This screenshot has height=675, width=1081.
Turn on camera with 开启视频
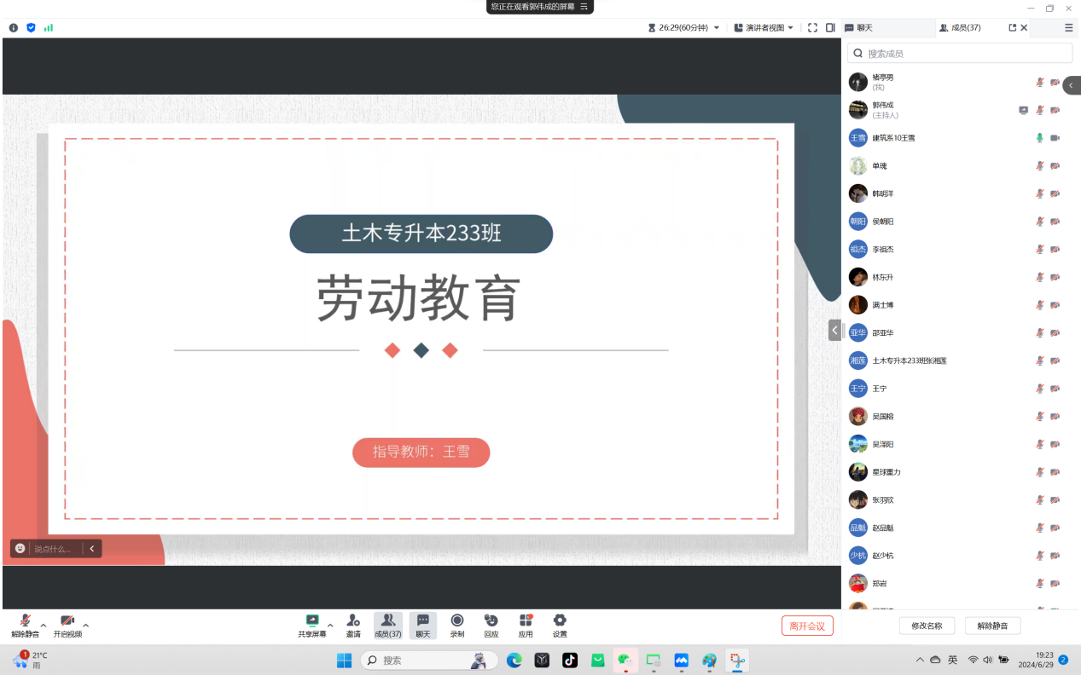coord(67,621)
